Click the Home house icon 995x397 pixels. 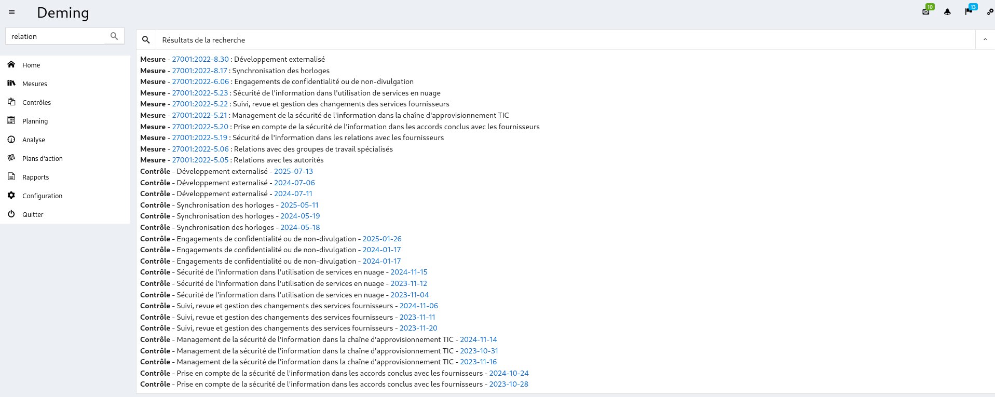tap(11, 64)
